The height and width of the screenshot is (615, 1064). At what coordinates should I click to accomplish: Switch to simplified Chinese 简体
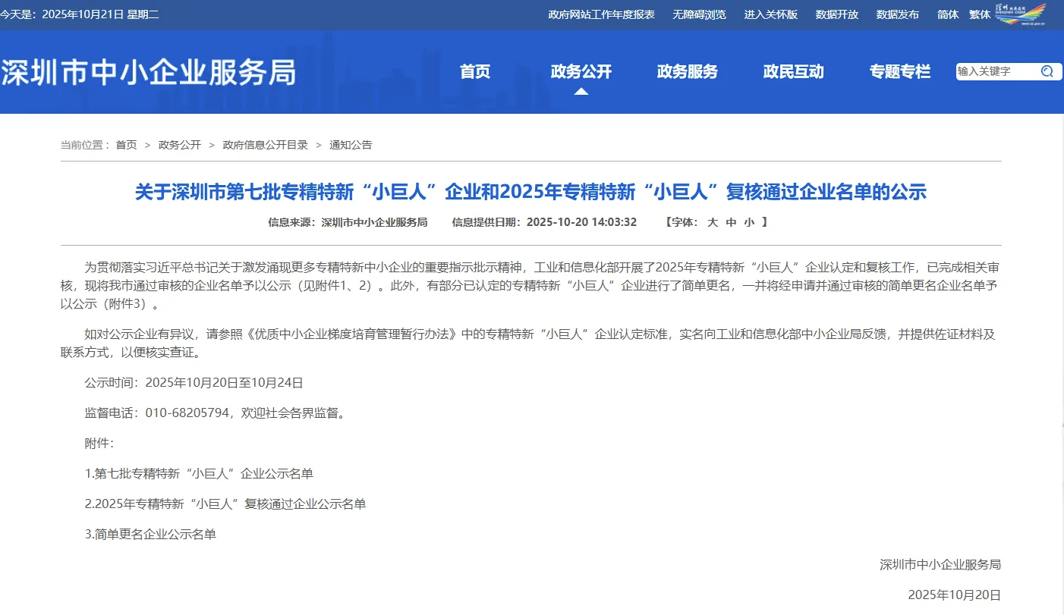(948, 14)
